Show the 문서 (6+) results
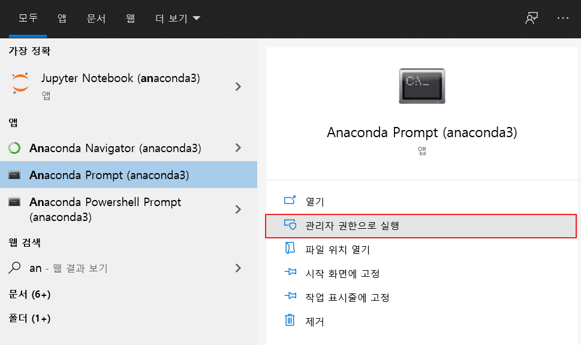581x345 pixels. click(29, 294)
